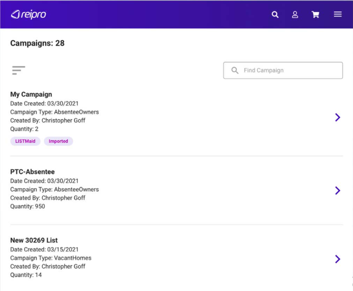Open the New 30269 List title
This screenshot has width=353, height=291.
pyautogui.click(x=34, y=240)
